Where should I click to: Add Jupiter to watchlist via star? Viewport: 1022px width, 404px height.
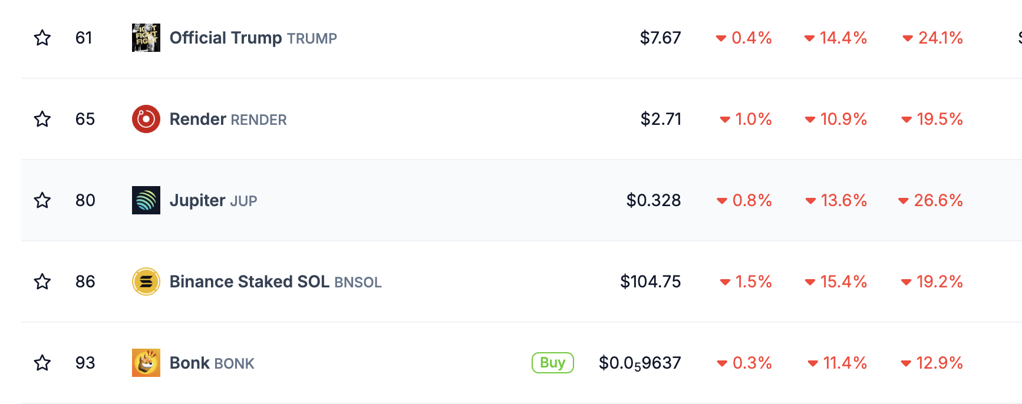tap(42, 201)
